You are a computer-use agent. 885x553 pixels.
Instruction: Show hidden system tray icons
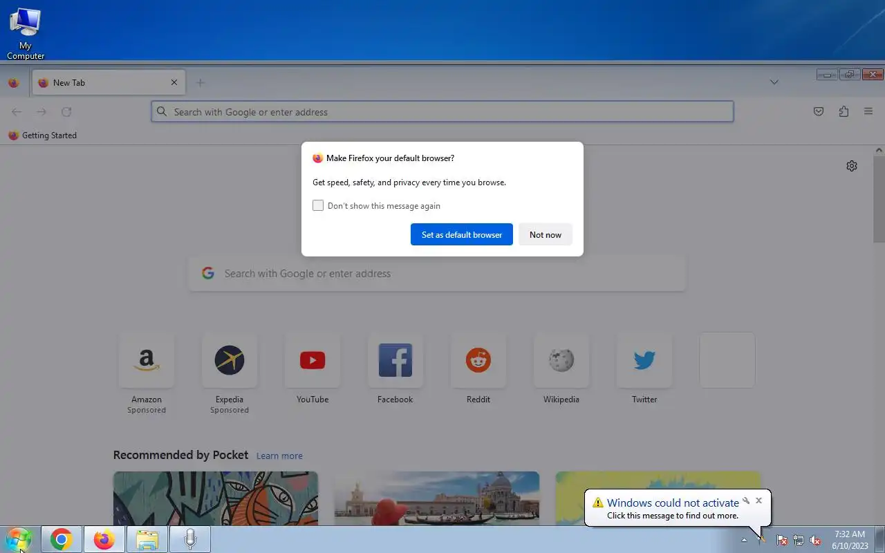[744, 540]
